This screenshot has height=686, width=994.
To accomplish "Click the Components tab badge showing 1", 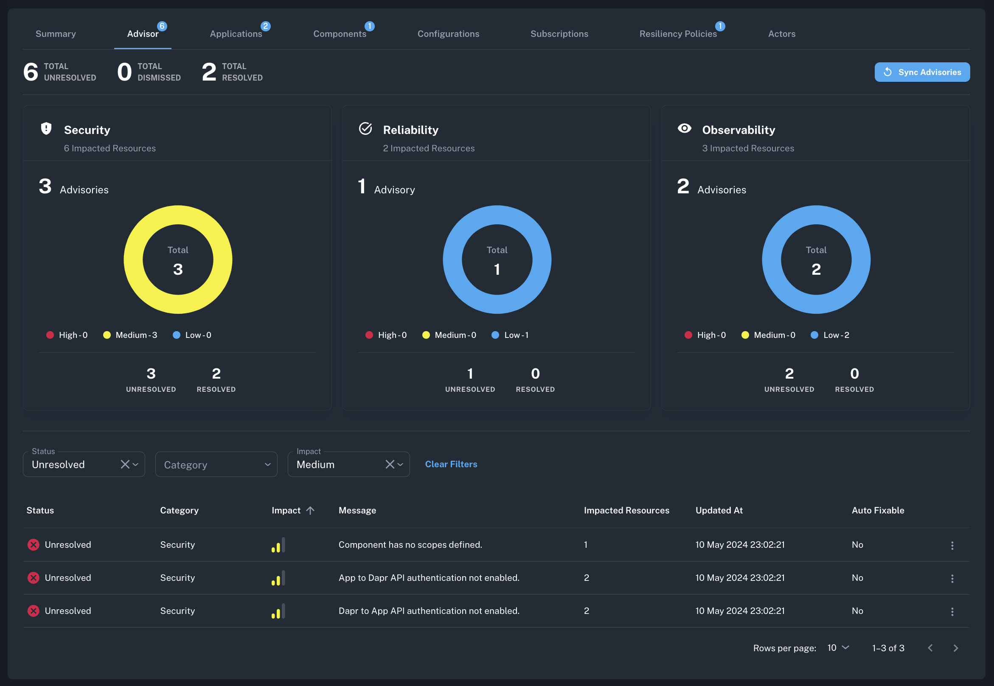I will (x=369, y=26).
